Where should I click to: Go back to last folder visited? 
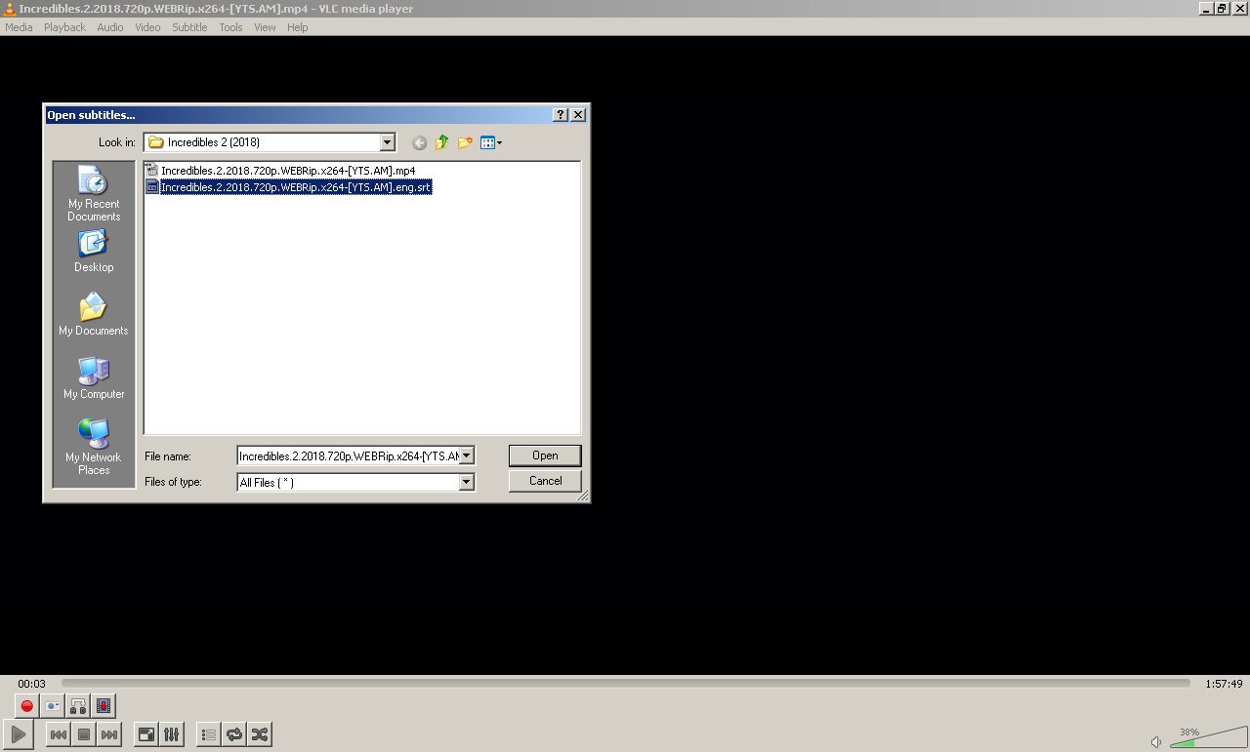[x=419, y=142]
